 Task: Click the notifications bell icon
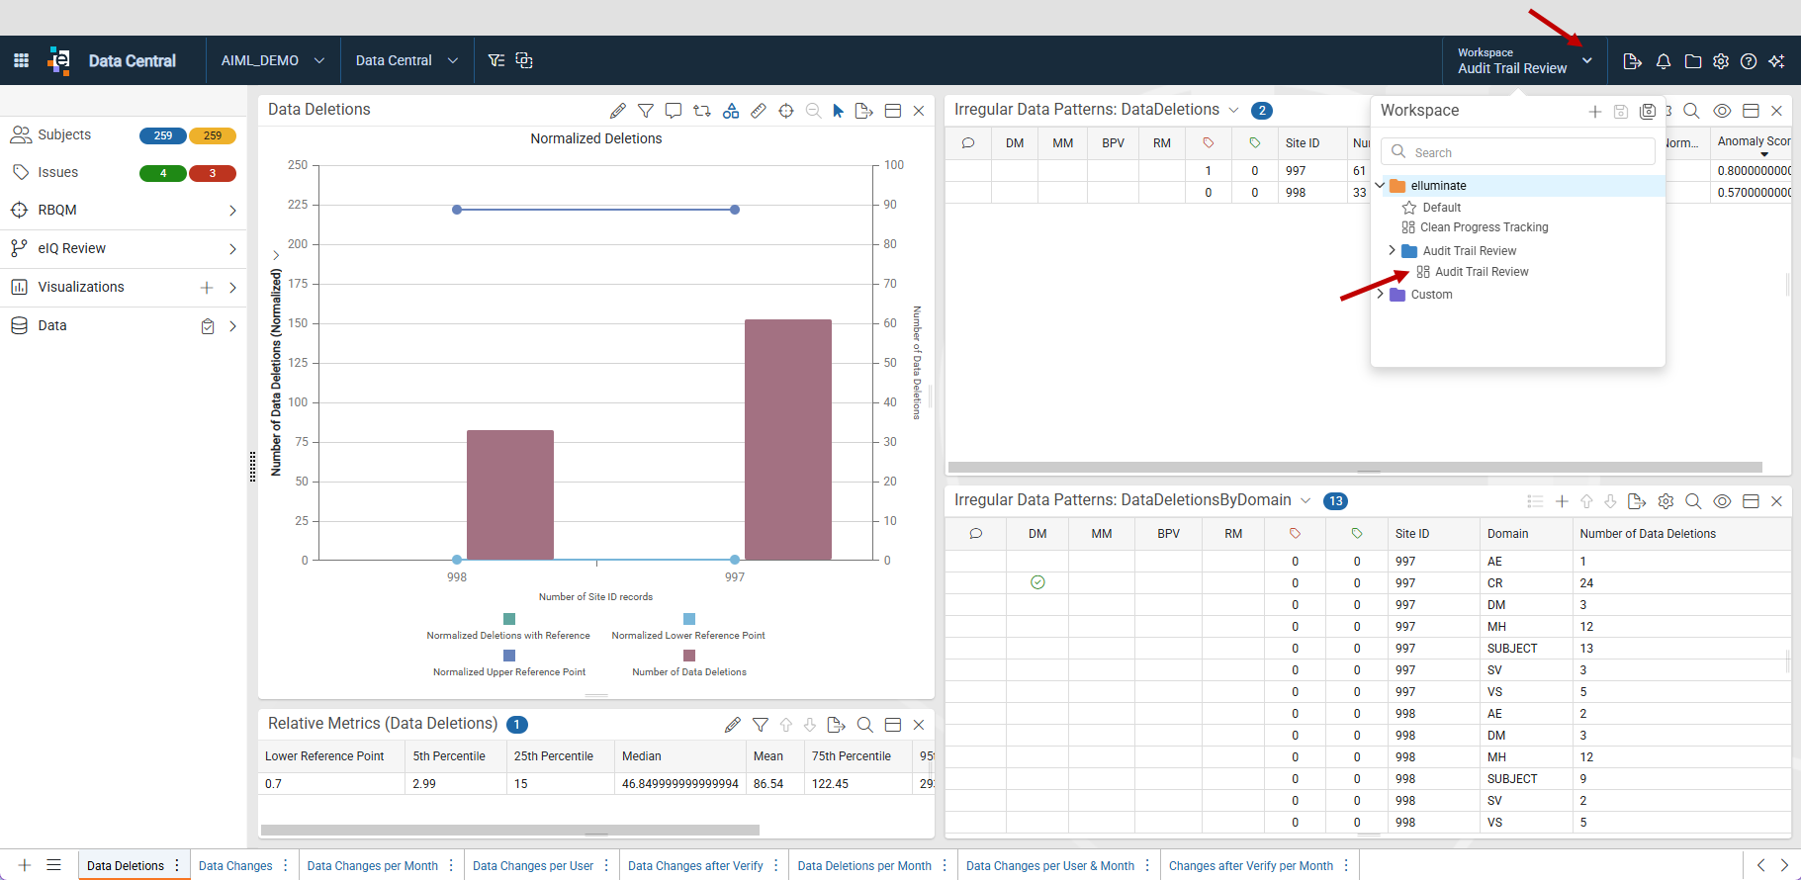click(x=1664, y=61)
